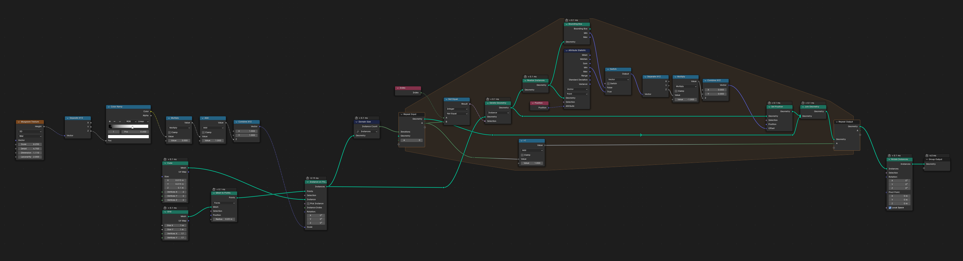The height and width of the screenshot is (261, 963).
Task: Click the timing clock icon above Grid node
Action: 165,208
